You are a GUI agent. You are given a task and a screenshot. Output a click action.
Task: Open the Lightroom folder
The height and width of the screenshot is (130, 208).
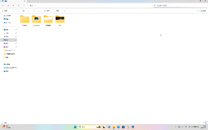[36, 20]
